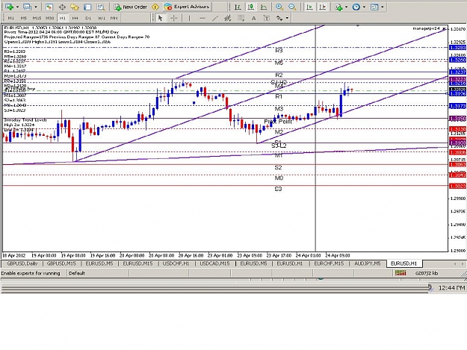Select the Fibonacci retracement tool
Screen dimensions: 467x350
(241, 18)
